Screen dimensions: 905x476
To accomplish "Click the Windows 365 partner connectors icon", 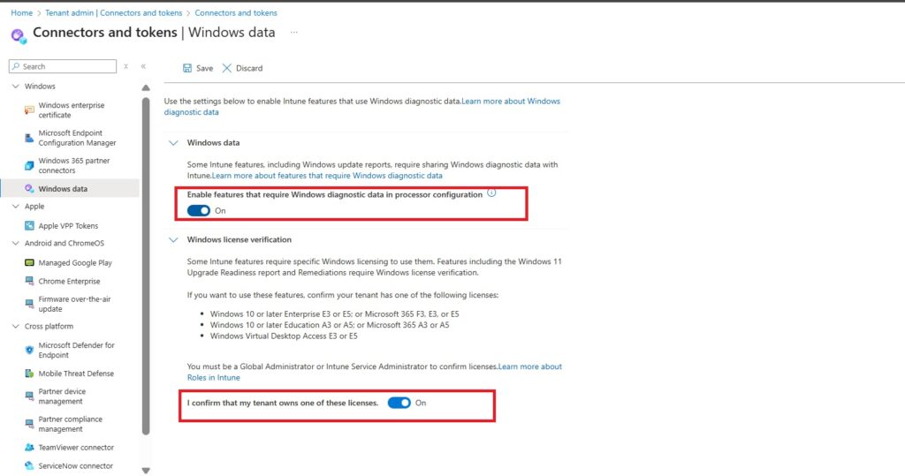I will 29,166.
